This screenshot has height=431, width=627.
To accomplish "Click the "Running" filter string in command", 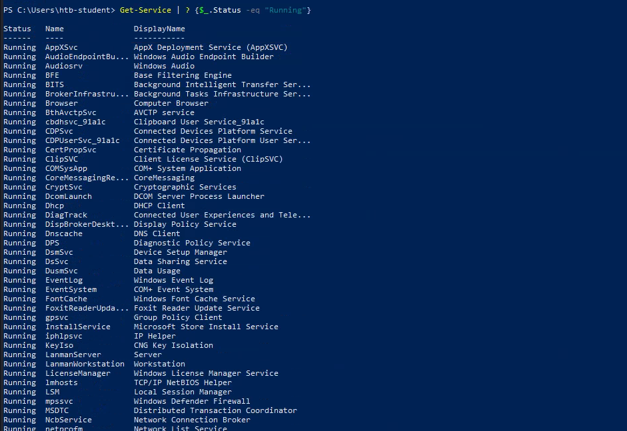I will [288, 10].
